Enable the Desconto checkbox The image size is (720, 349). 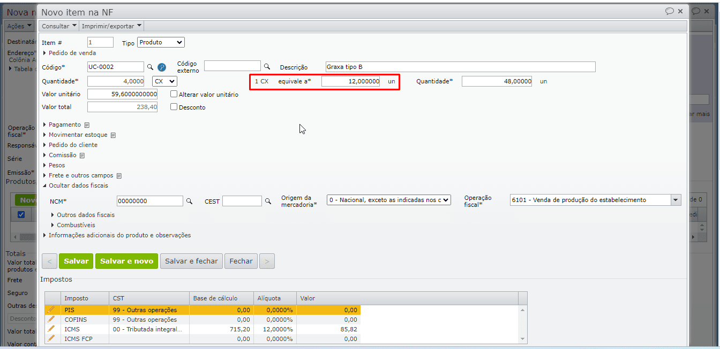pos(174,107)
